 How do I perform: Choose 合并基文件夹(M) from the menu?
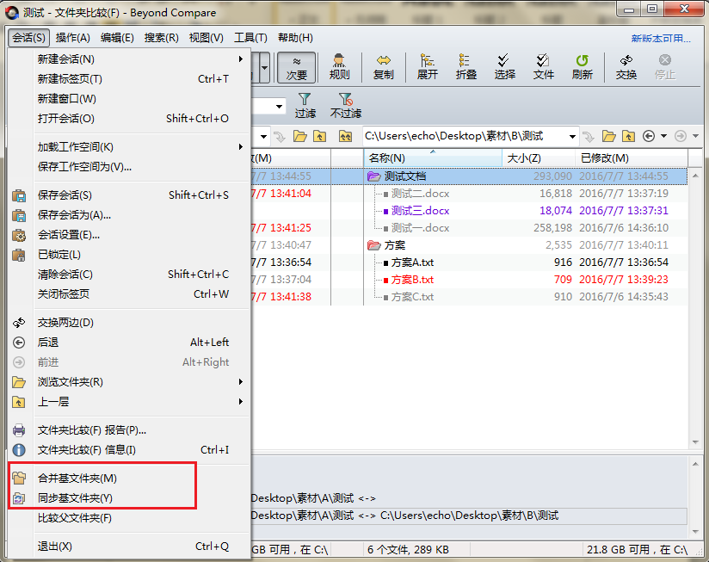[77, 479]
